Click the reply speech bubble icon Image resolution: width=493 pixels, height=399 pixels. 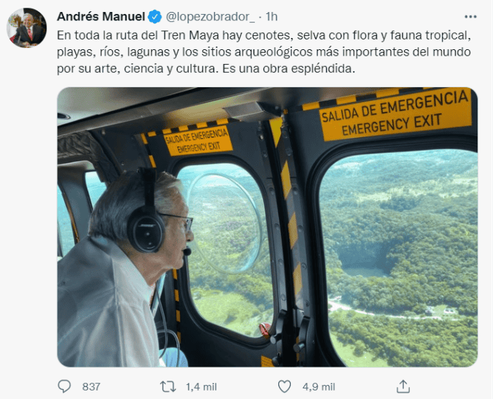(x=64, y=386)
